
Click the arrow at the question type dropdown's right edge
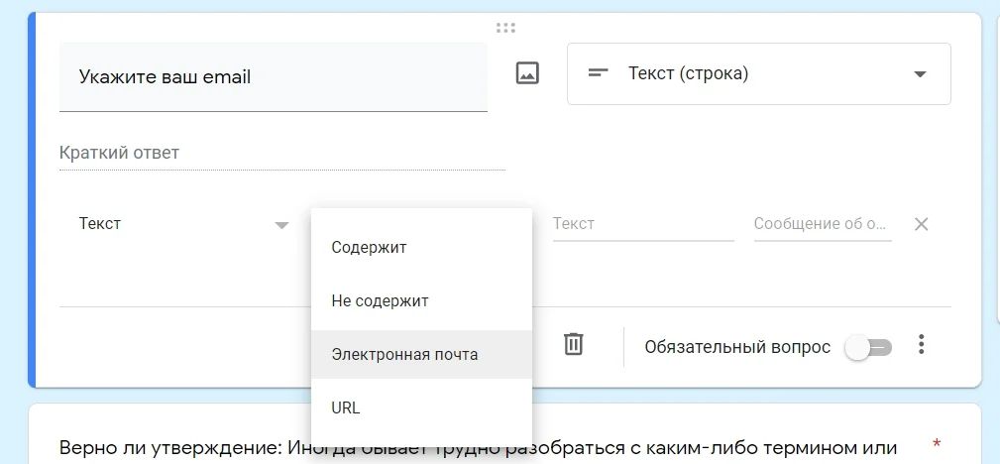click(920, 74)
